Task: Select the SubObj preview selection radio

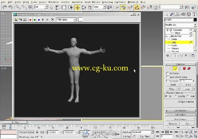Action: click(176, 96)
